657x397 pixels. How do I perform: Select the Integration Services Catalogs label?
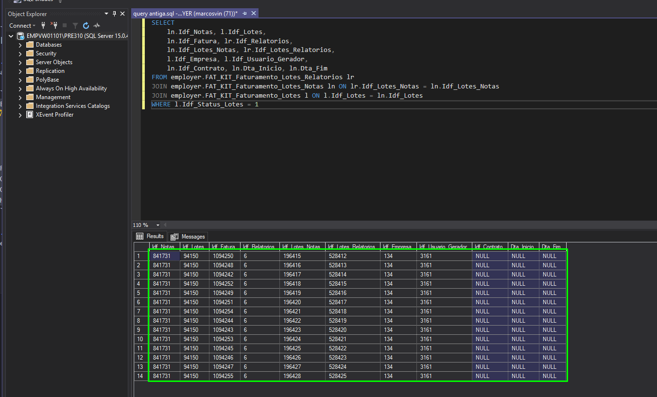(73, 106)
